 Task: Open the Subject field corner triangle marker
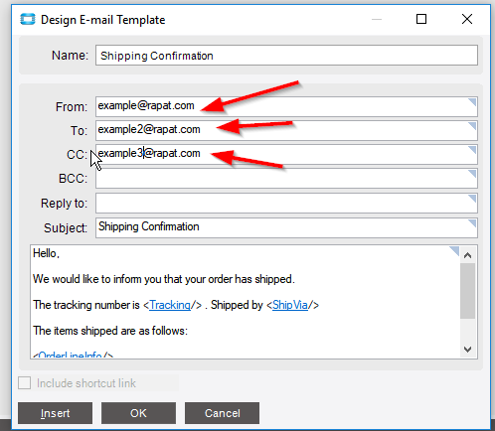[x=472, y=222]
